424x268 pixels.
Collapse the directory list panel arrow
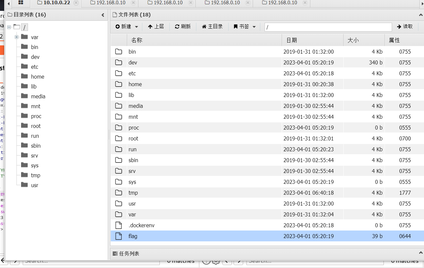(x=103, y=15)
